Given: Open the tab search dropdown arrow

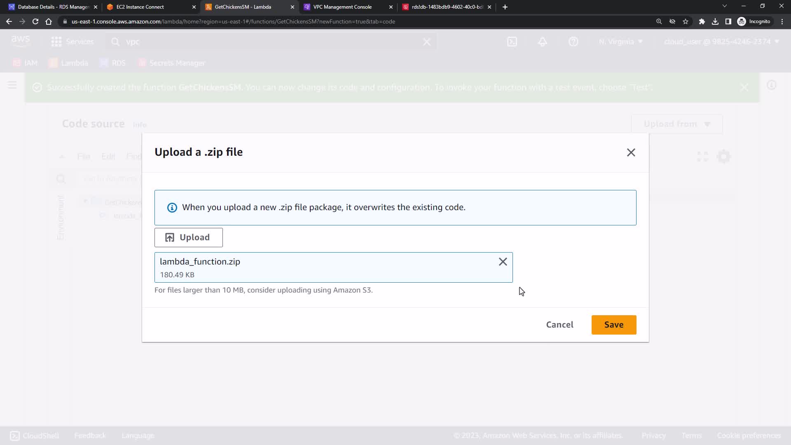Looking at the screenshot, I should 724,6.
